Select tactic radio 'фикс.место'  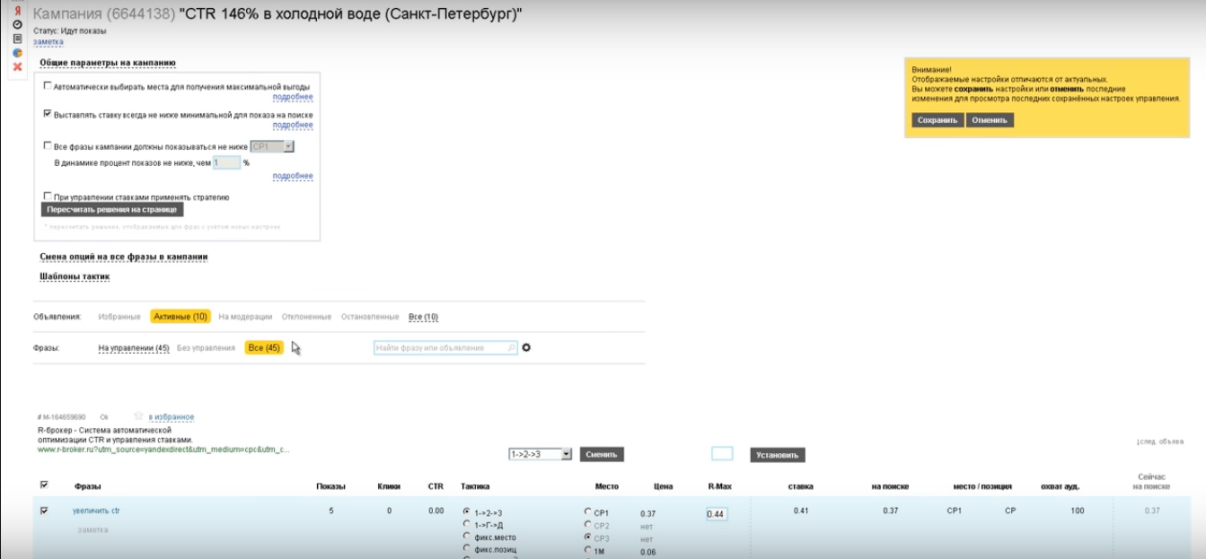[x=467, y=537]
